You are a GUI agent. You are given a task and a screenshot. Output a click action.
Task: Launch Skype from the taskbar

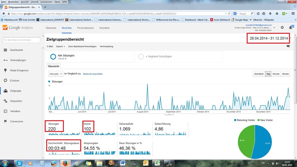[x=19, y=163]
